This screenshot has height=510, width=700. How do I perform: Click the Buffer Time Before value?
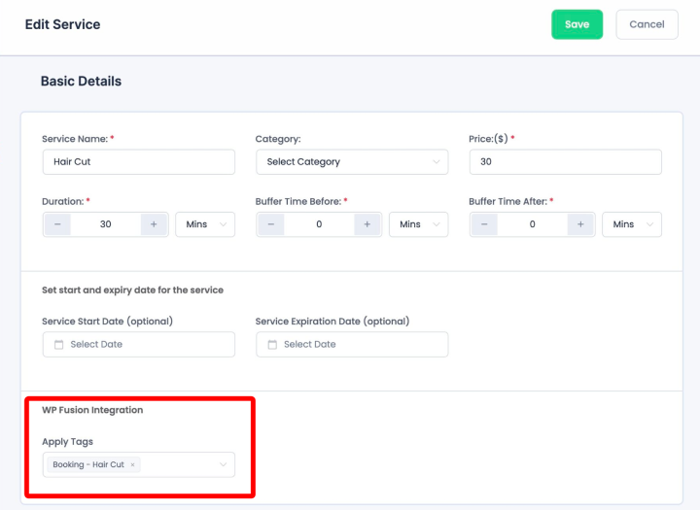[319, 224]
